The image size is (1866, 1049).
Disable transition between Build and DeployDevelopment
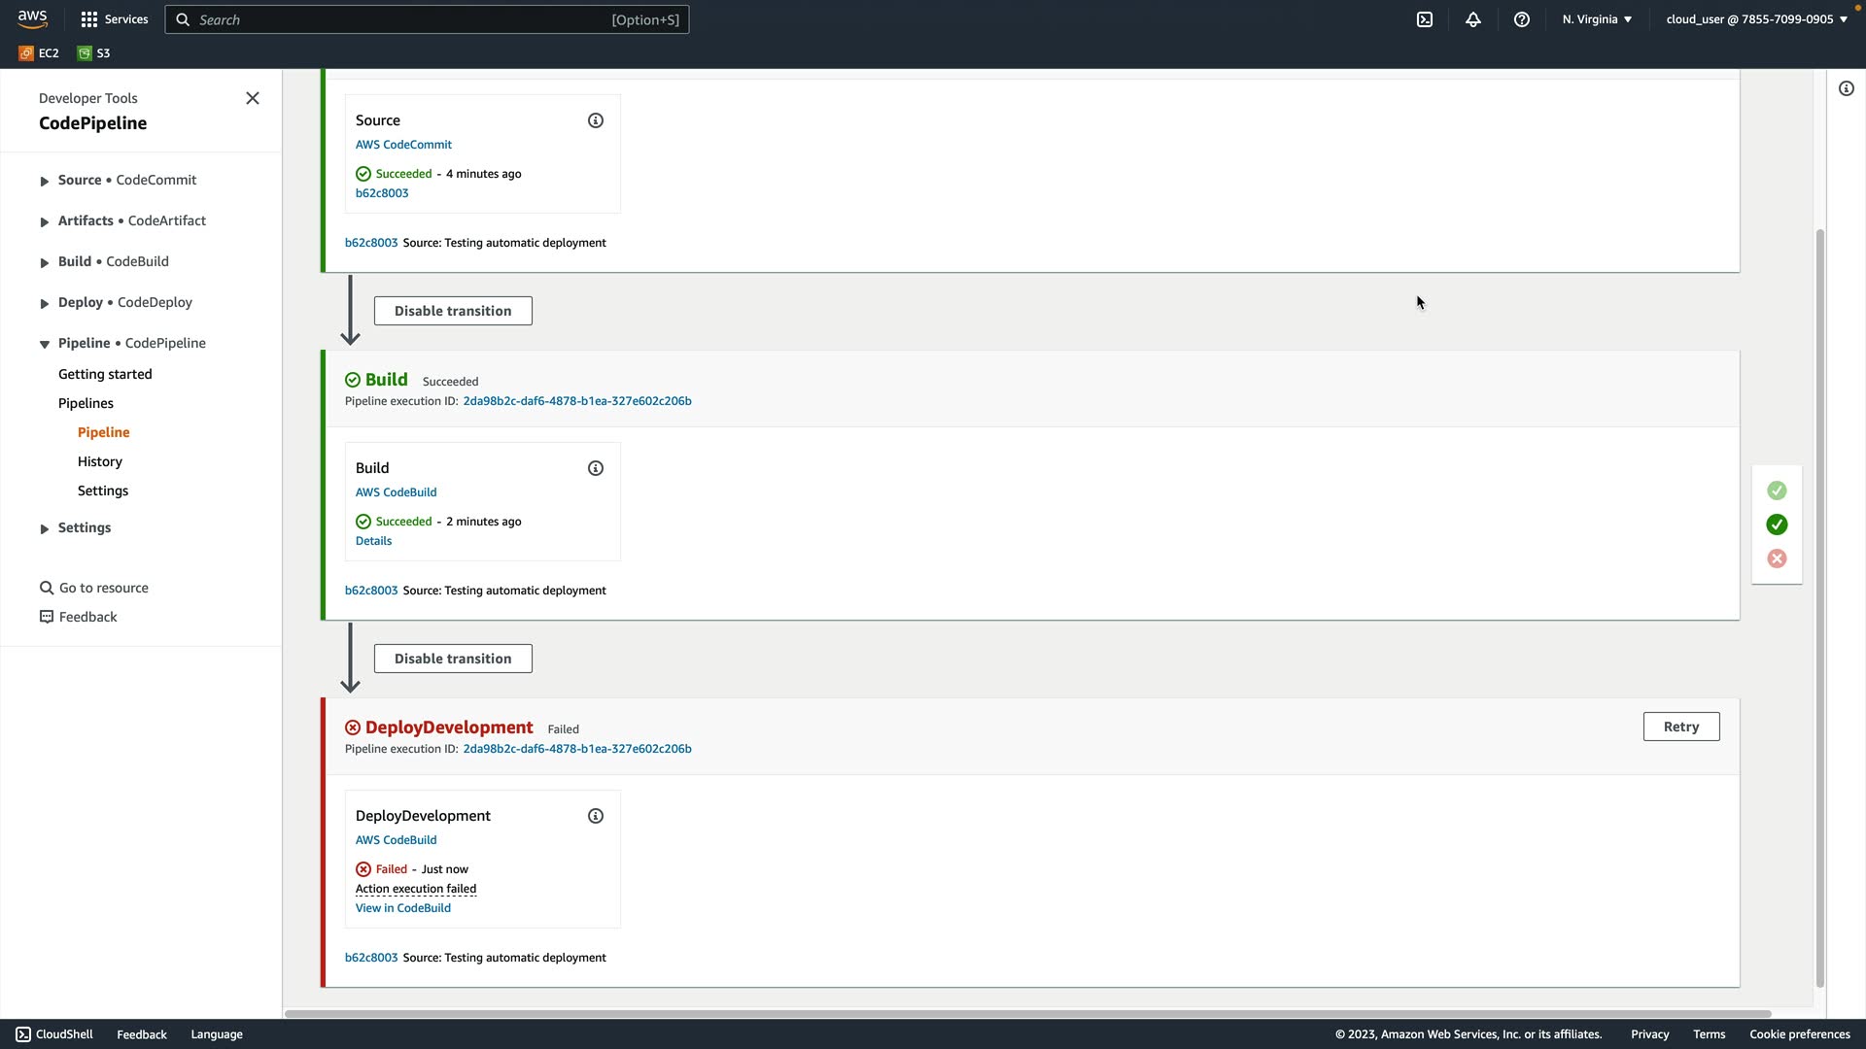pos(453,659)
